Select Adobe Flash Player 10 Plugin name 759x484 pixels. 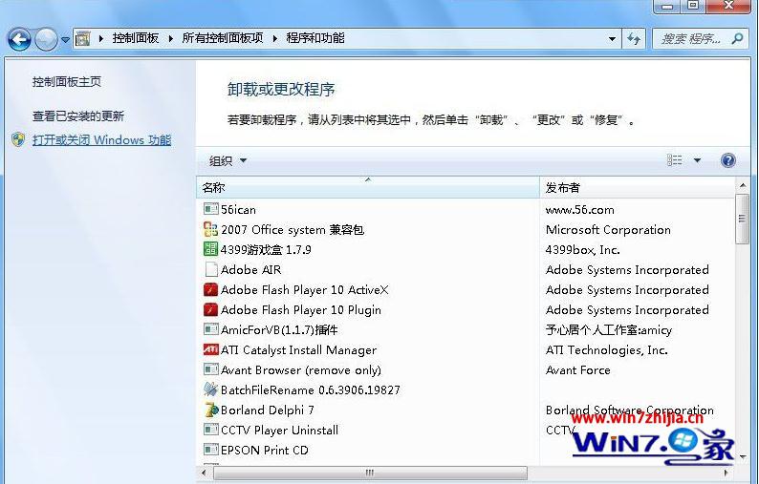pos(300,310)
